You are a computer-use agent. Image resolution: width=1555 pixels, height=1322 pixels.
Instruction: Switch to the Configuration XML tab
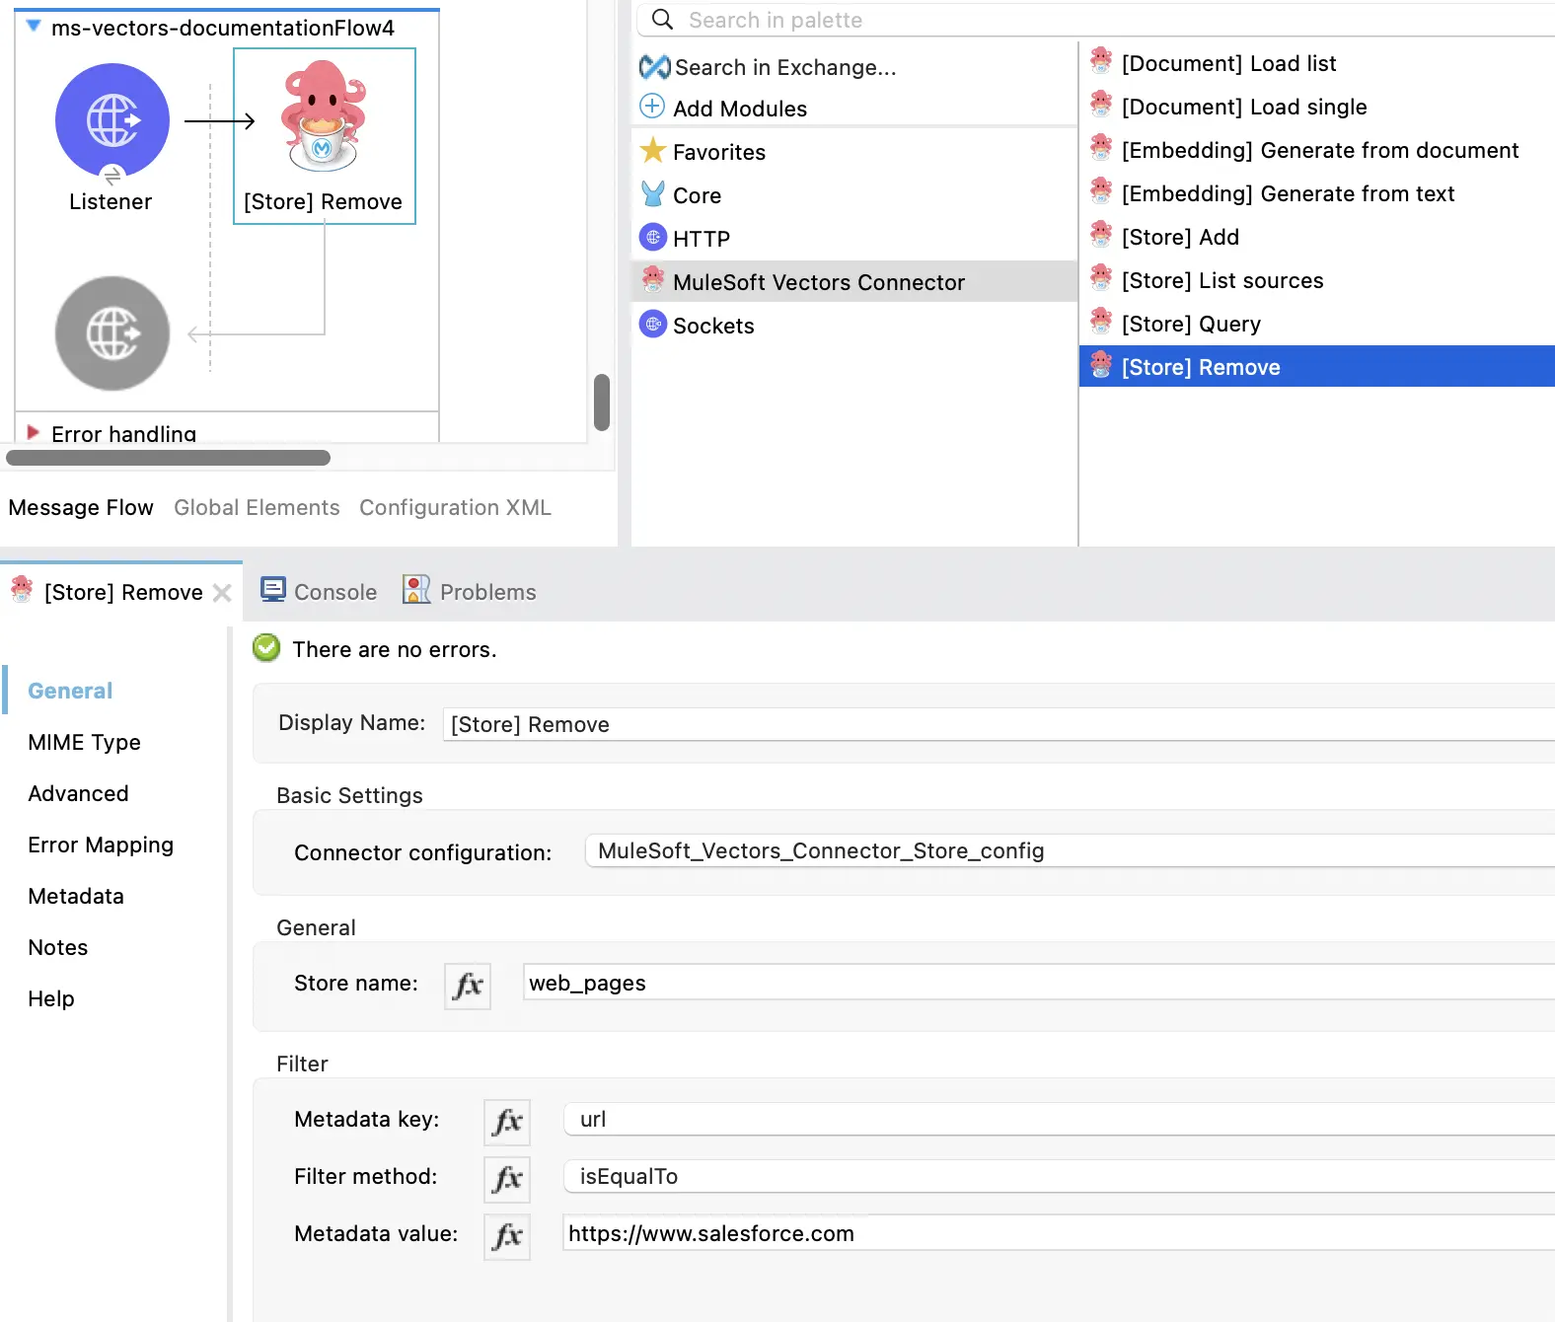point(455,507)
